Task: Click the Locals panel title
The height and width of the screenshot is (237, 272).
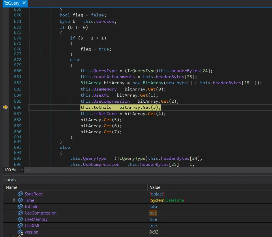Action: 10,180
